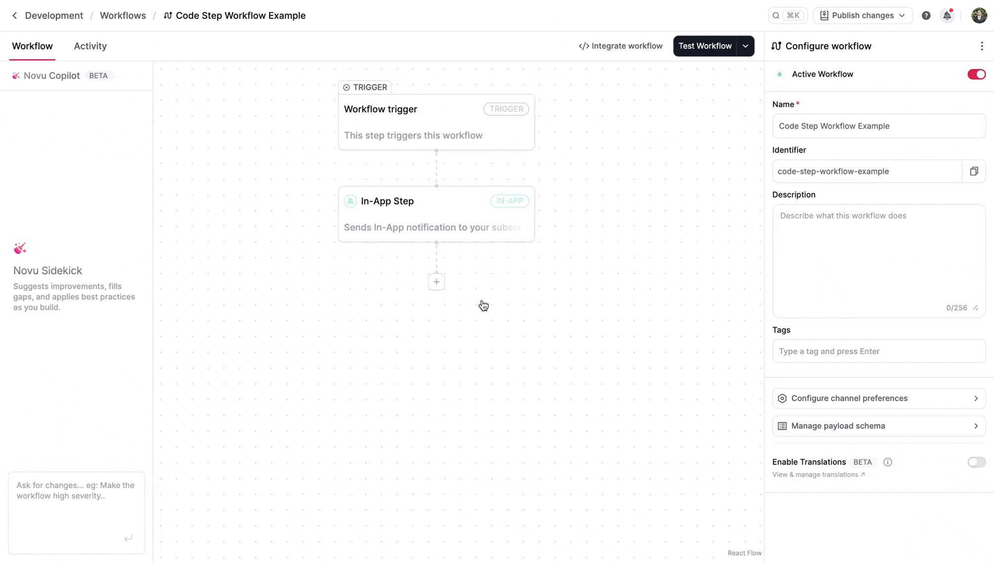The height and width of the screenshot is (563, 994).
Task: Open the Configure workflow three-dot menu
Action: [982, 46]
